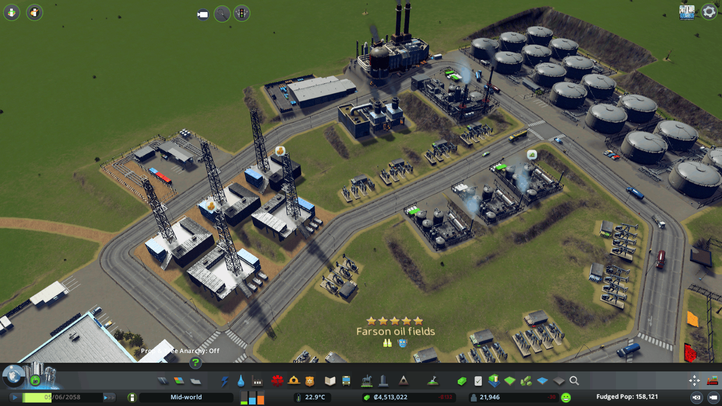Screen dimensions: 722x406
Task: Select the Farson oil fields district label
Action: coord(395,332)
